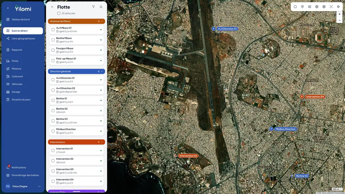The image size is (345, 194).
Task: Click the Fatou Diagne user name
Action: [20, 186]
